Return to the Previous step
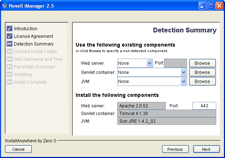 (175, 149)
